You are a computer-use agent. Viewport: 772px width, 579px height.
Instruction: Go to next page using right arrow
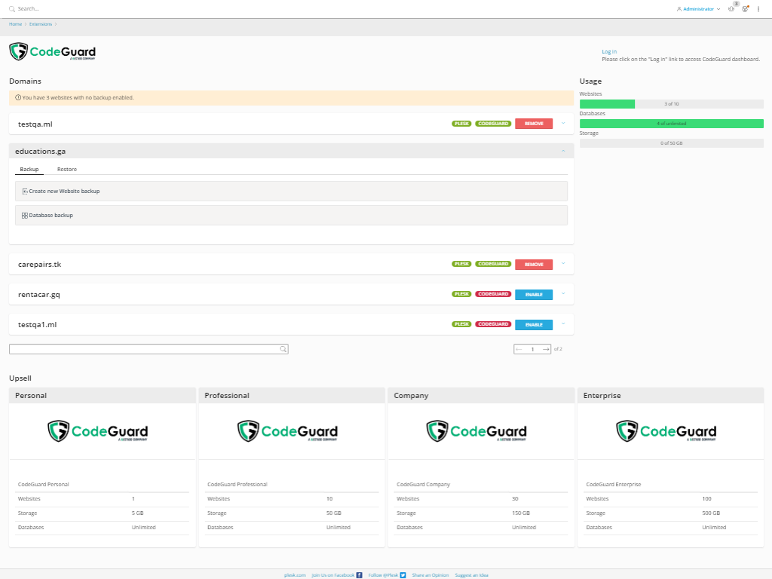point(546,349)
